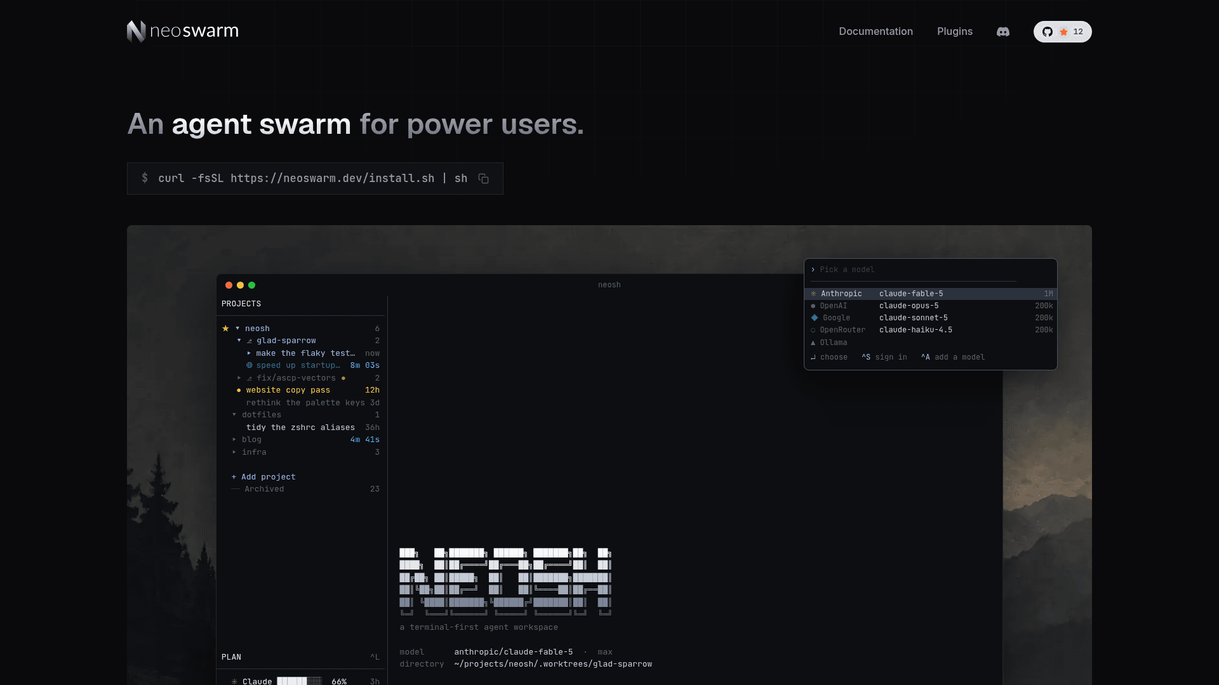Open the Documentation page

tap(876, 32)
